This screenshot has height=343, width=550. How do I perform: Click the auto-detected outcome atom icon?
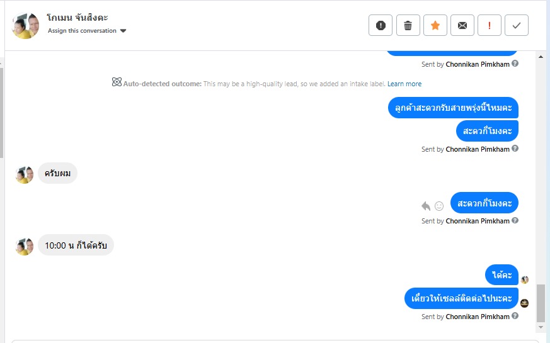[x=117, y=82]
